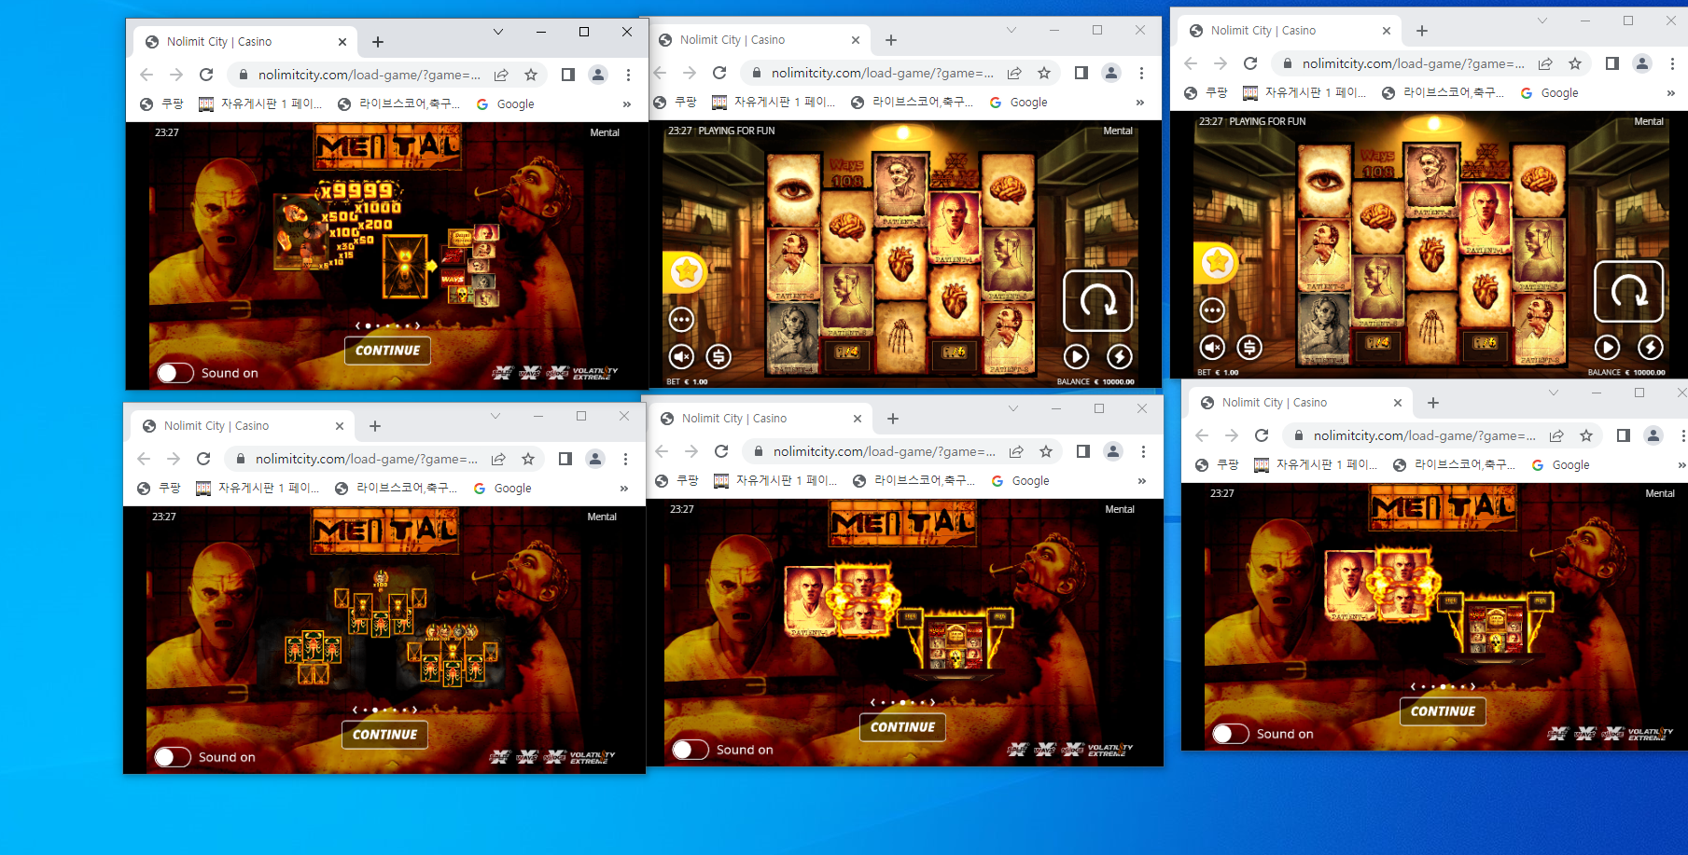Toggle the Sound on switch in top-left window
The height and width of the screenshot is (855, 1688).
tap(175, 373)
